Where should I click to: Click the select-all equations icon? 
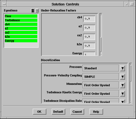[33, 11]
